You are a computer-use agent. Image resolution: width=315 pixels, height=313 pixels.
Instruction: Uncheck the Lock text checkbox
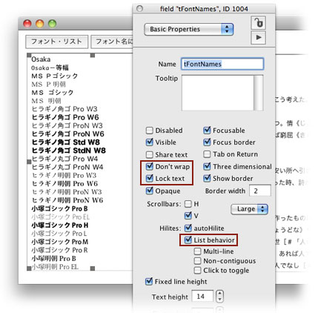(x=150, y=178)
